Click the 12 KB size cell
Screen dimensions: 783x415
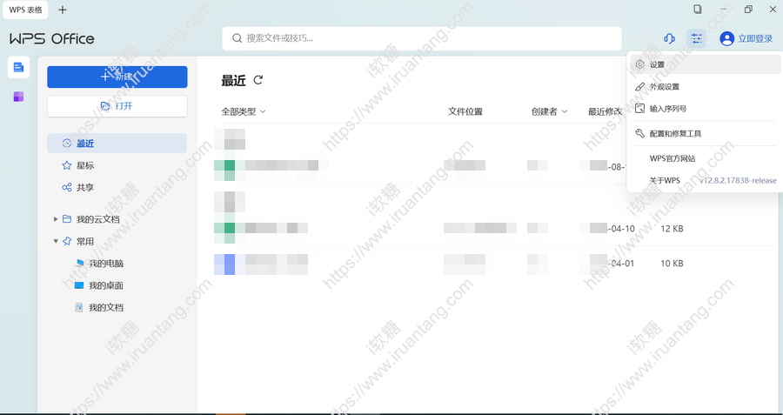(672, 228)
